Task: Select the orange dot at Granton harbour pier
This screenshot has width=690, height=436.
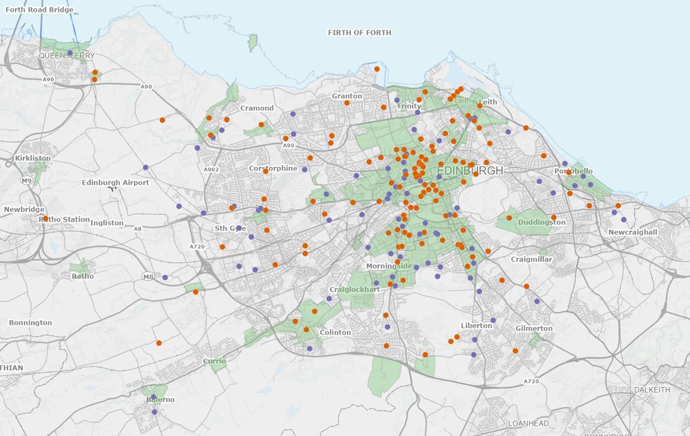Action: coord(377,69)
